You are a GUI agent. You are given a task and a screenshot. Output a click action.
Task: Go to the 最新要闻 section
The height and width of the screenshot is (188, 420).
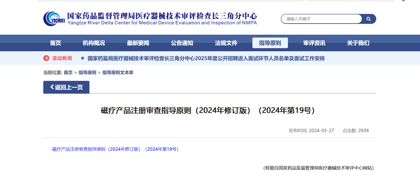tap(138, 43)
